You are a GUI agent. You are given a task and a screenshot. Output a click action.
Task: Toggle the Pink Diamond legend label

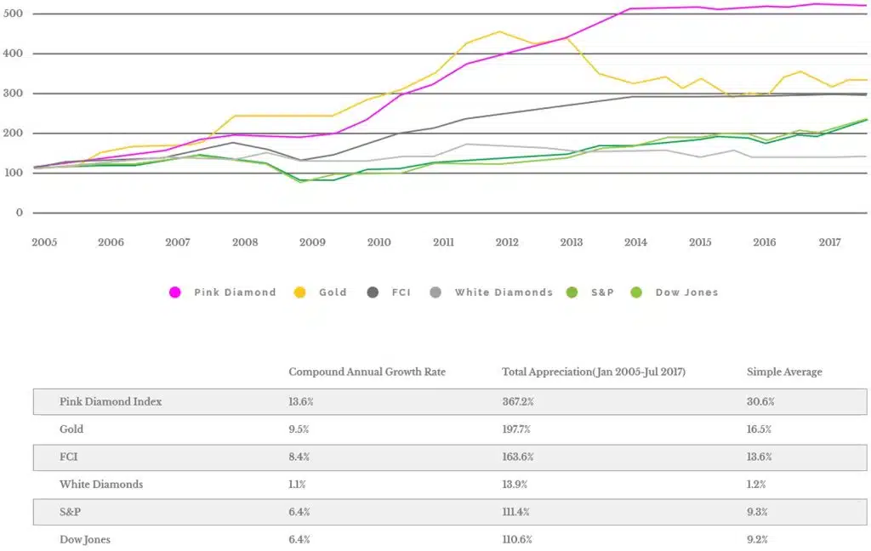point(235,293)
